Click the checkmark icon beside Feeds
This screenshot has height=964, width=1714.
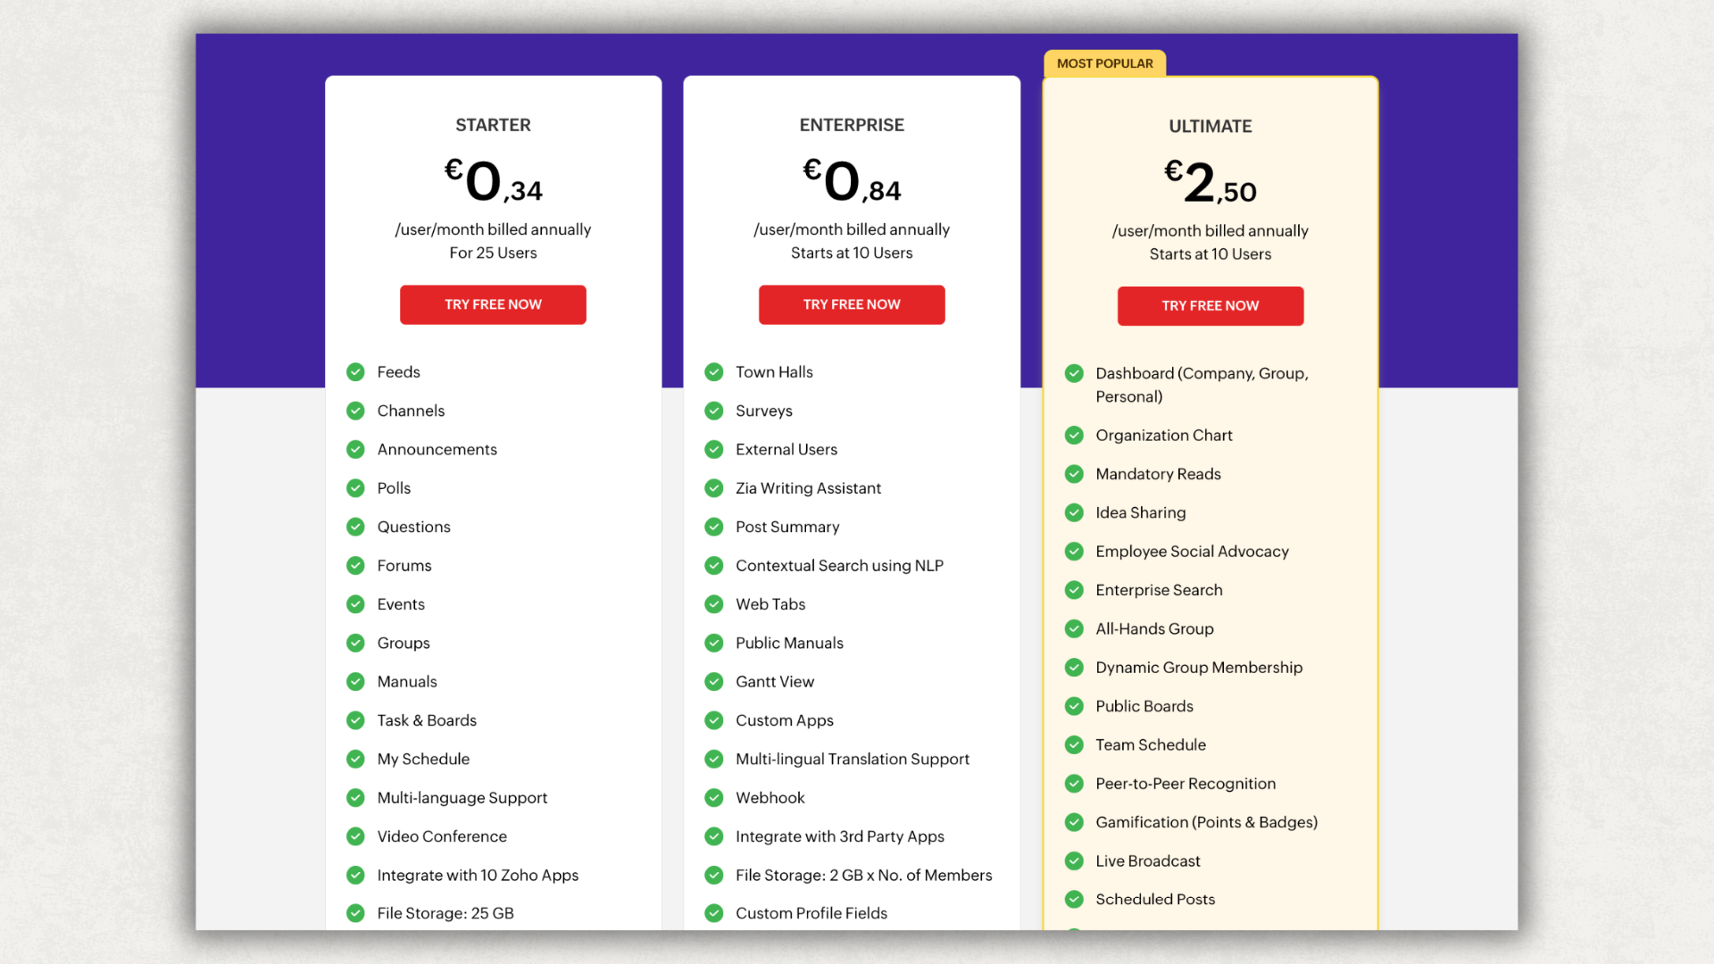[x=355, y=372]
